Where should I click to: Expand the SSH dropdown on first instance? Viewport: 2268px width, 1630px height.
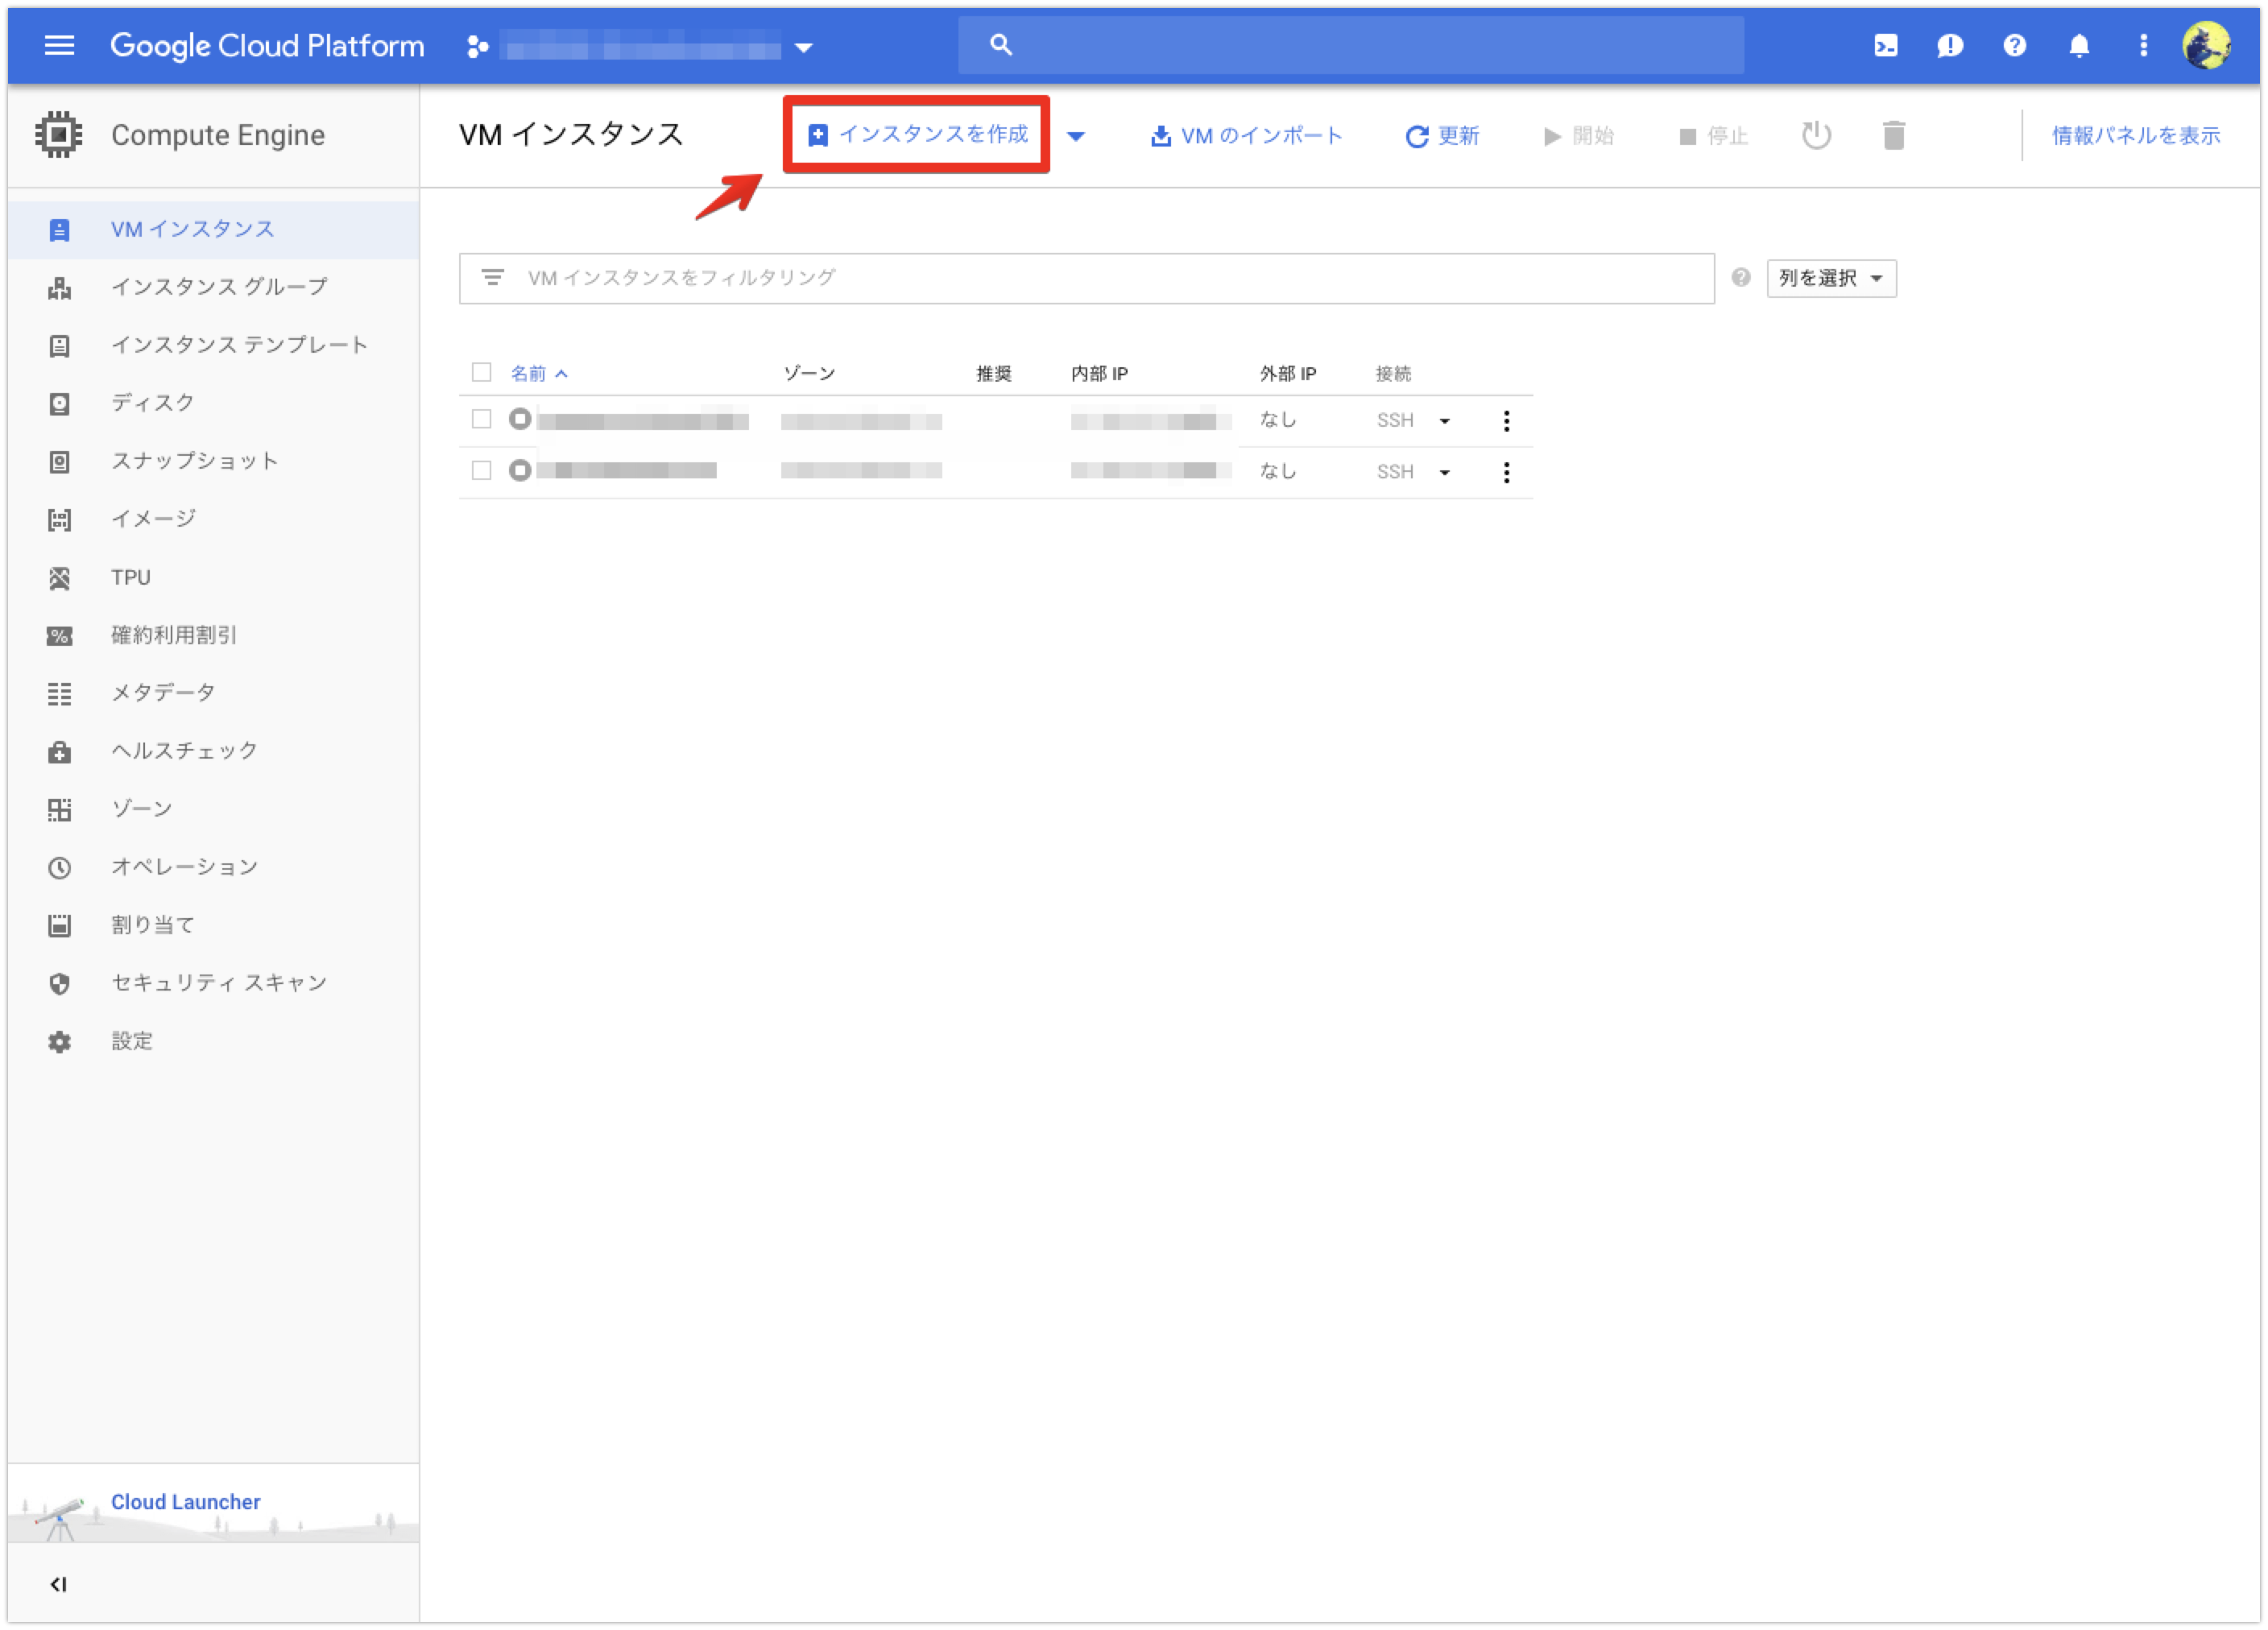tap(1446, 419)
